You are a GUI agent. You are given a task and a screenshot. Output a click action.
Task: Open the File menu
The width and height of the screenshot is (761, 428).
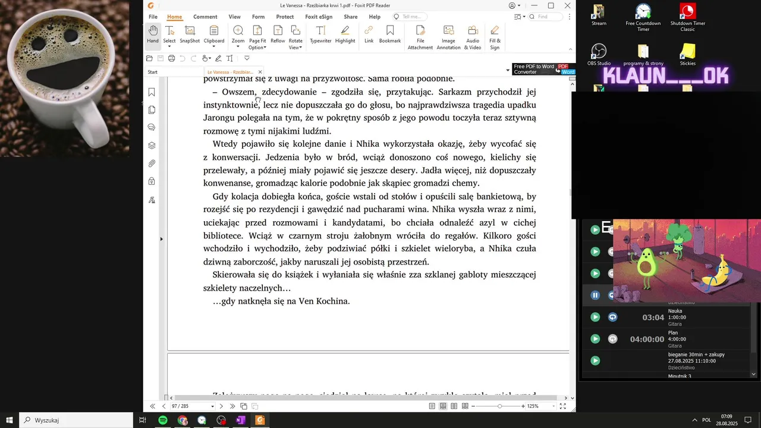[153, 17]
